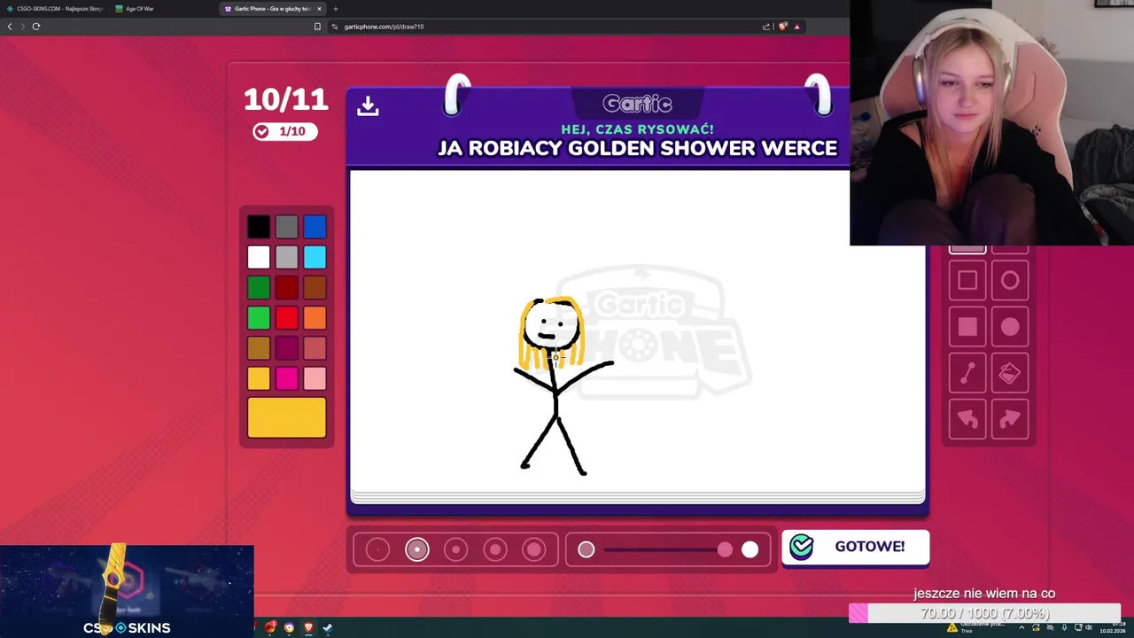
Task: Open the large current-color picker box
Action: pos(286,417)
